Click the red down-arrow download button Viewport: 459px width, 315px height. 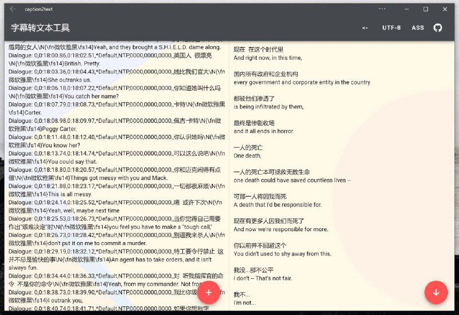(436, 292)
